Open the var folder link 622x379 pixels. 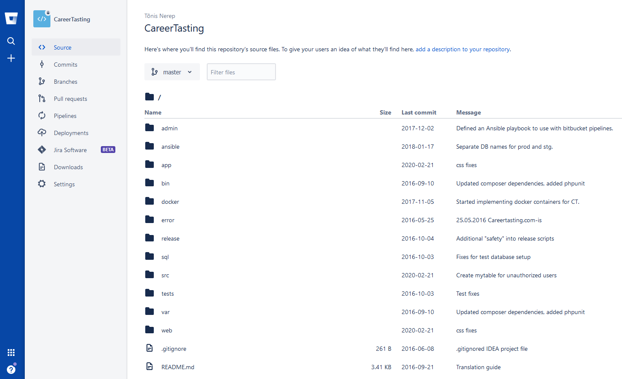(166, 312)
